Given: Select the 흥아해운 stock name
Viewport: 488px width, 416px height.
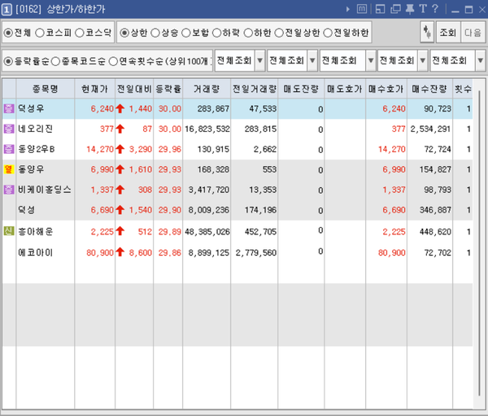Looking at the screenshot, I should pyautogui.click(x=35, y=231).
